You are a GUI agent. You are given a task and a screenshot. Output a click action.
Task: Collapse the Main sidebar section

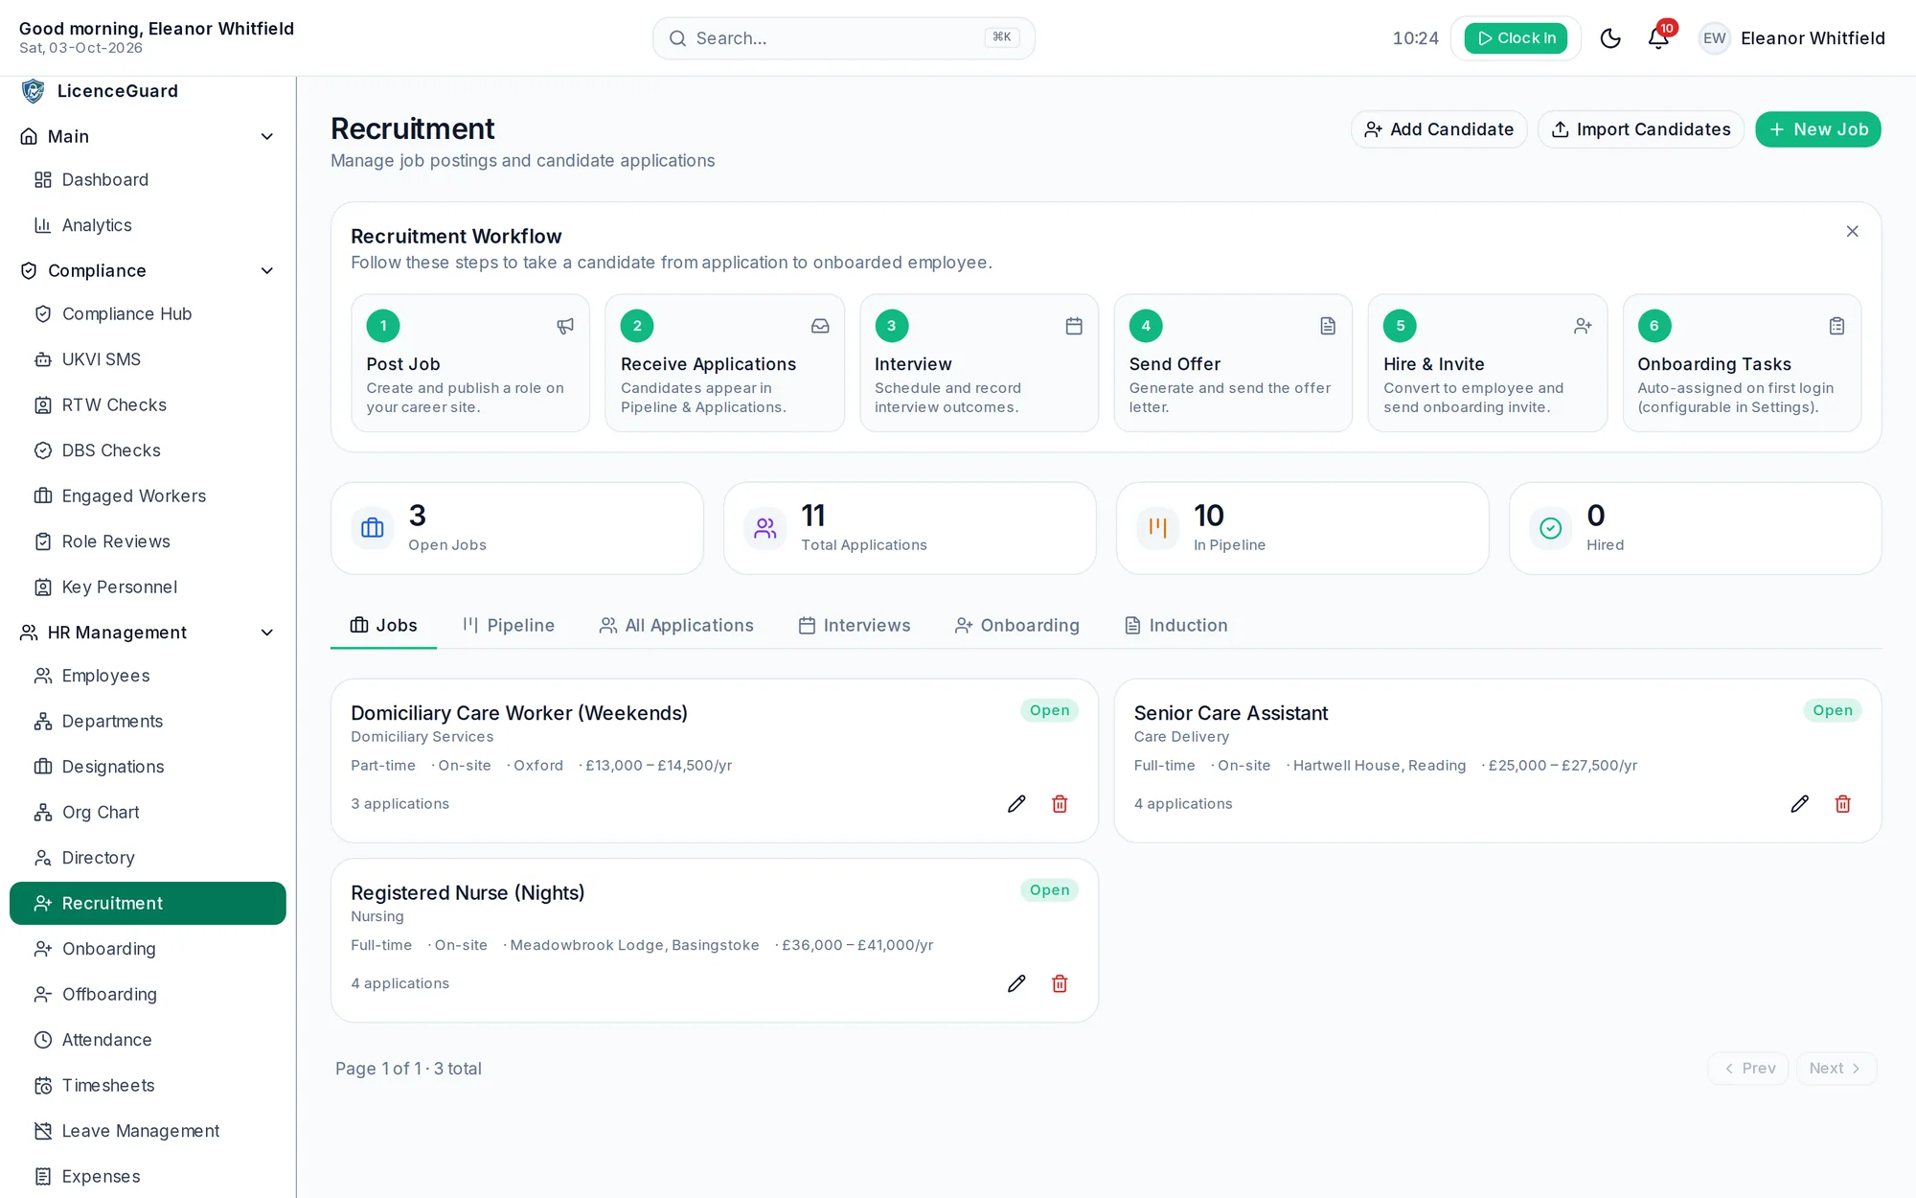pyautogui.click(x=267, y=137)
